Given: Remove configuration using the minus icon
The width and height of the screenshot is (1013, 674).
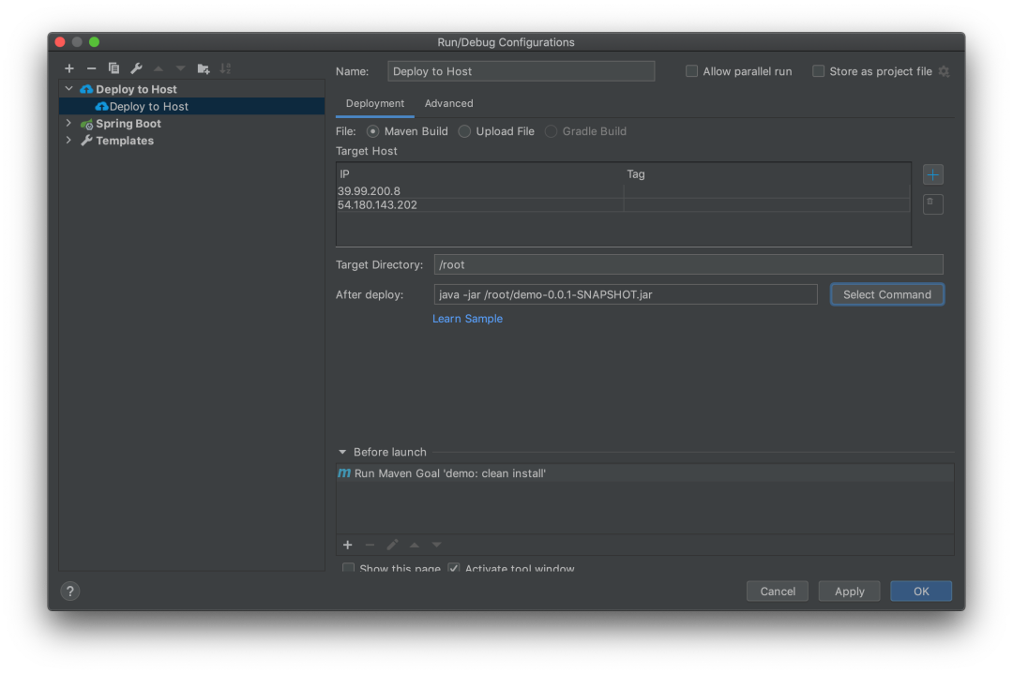Looking at the screenshot, I should pyautogui.click(x=91, y=68).
